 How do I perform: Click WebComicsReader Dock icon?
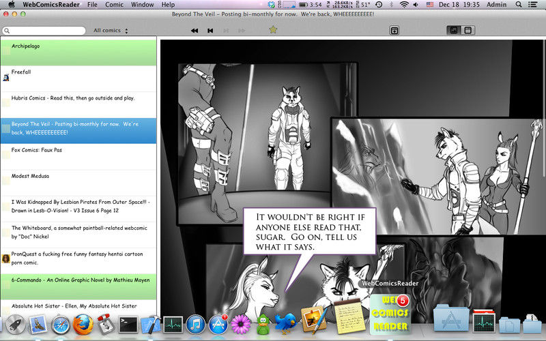390,314
